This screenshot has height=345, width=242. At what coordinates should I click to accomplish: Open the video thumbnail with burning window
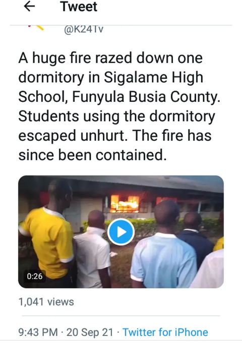(121, 232)
